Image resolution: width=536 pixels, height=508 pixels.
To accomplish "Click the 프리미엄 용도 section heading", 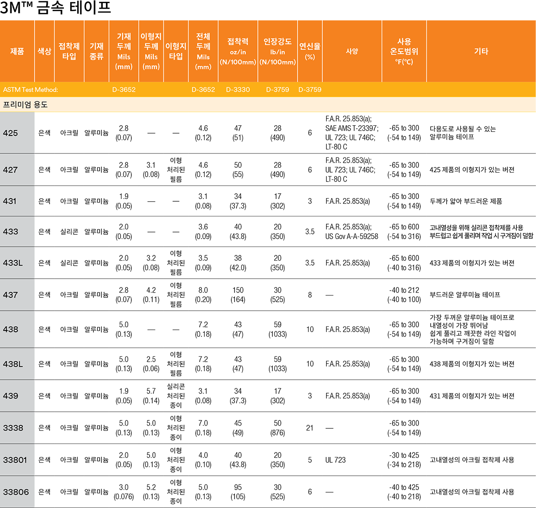I will [25, 105].
